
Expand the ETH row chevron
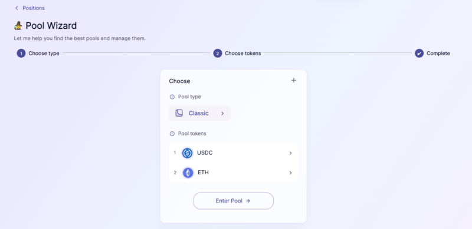tap(290, 173)
